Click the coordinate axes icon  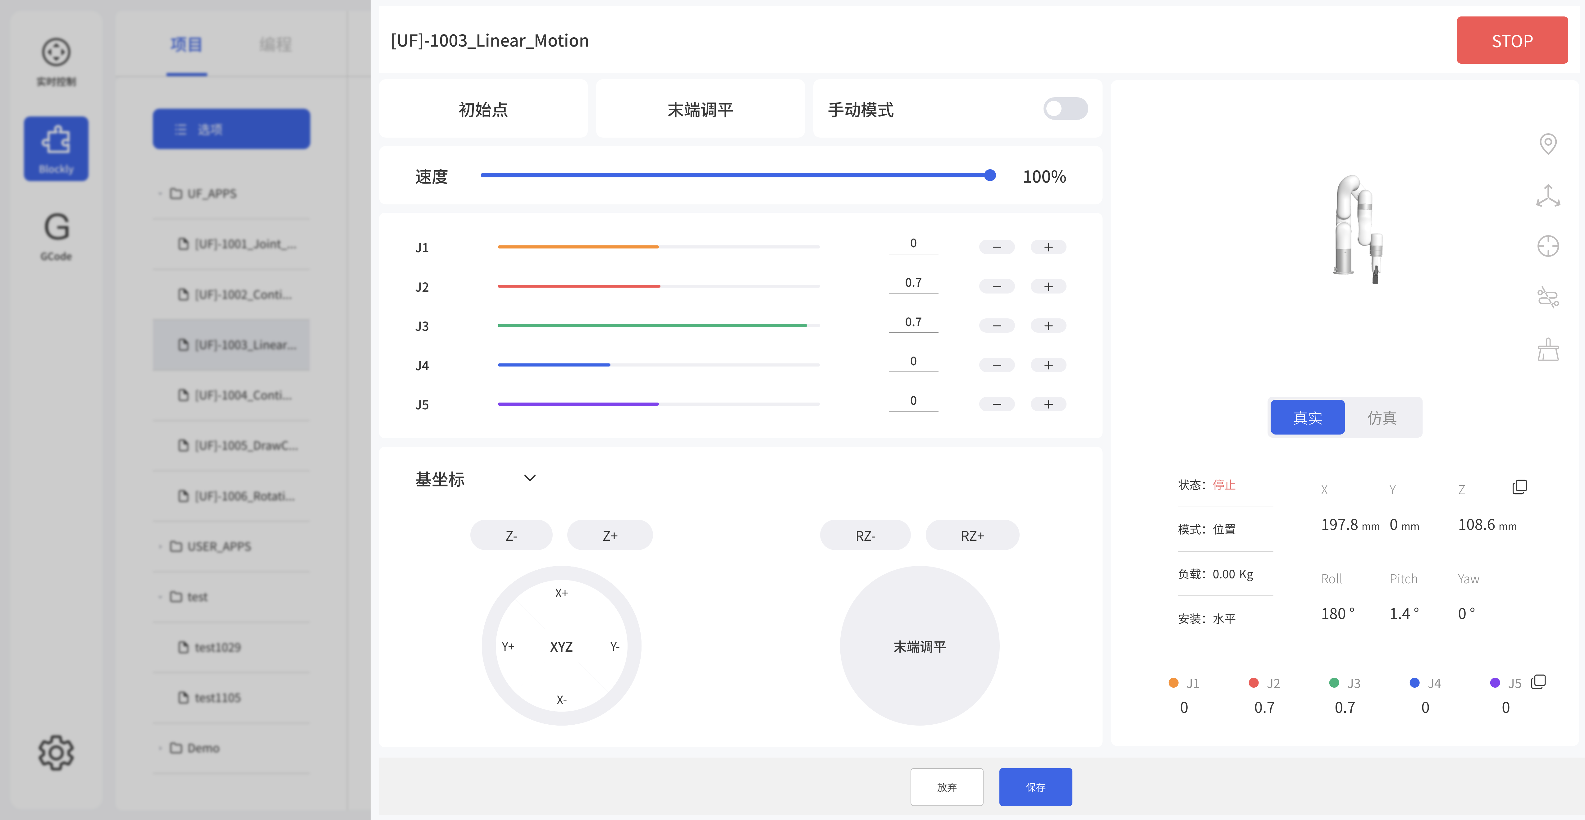coord(1549,195)
